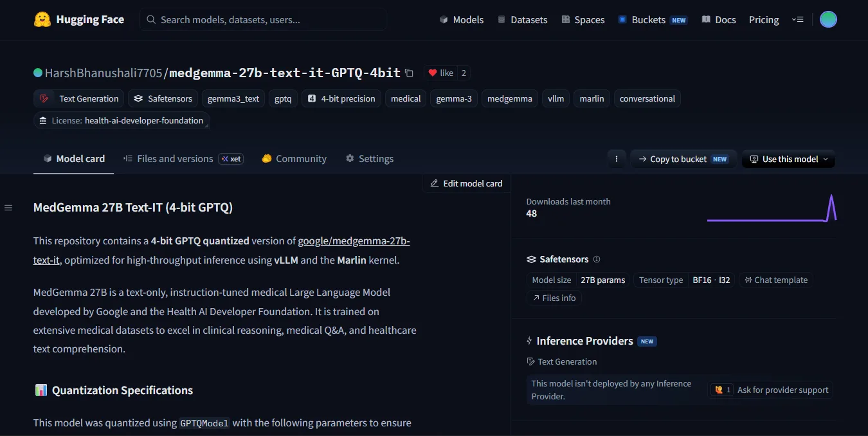The image size is (868, 436).
Task: Open Files info
Action: tap(554, 298)
